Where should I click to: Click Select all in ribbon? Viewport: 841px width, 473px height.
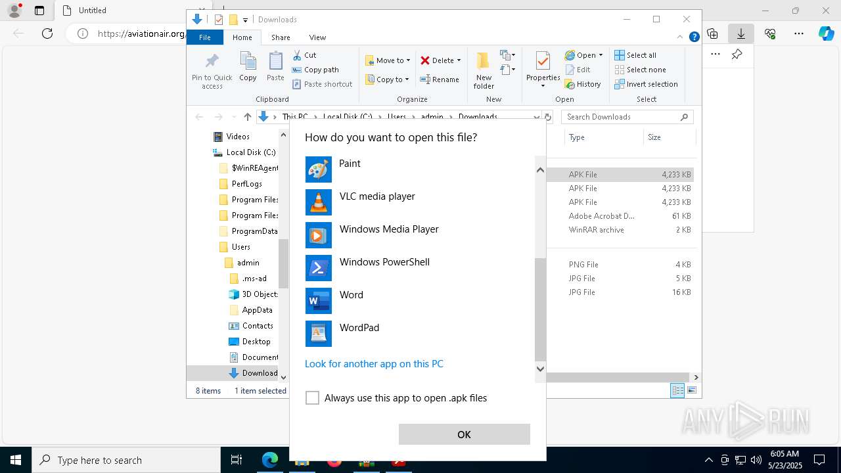coord(635,55)
